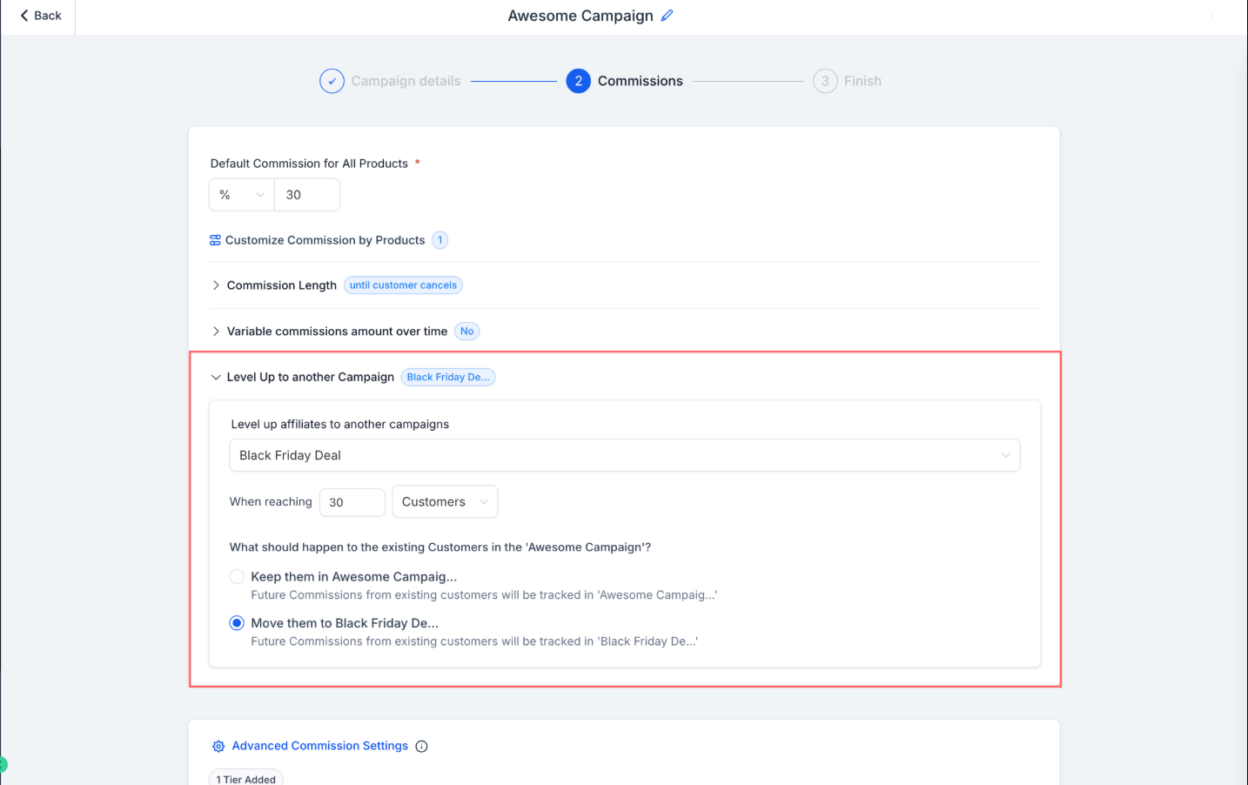The height and width of the screenshot is (785, 1248).
Task: Open the Customize Commission by Products link
Action: [x=325, y=240]
